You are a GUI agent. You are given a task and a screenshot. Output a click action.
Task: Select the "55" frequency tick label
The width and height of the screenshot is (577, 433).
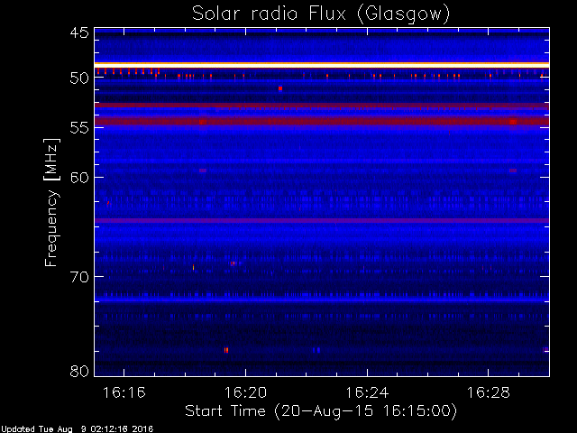(x=79, y=128)
